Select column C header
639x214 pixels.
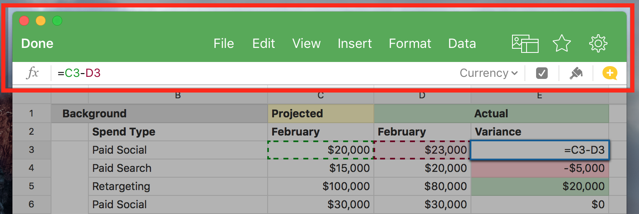320,96
